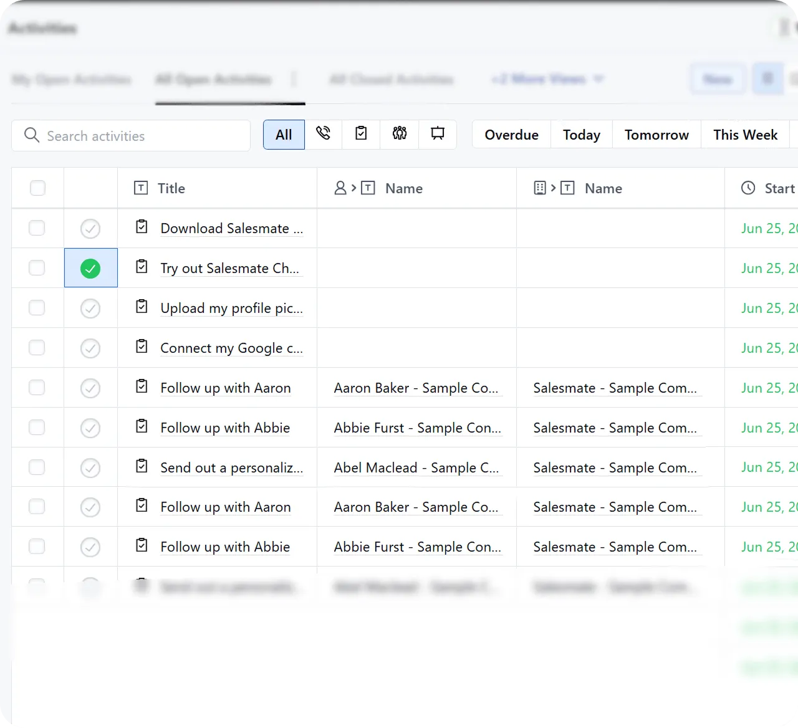Tick the checkbox for Upload my profile row
Image resolution: width=798 pixels, height=728 pixels.
tap(37, 308)
